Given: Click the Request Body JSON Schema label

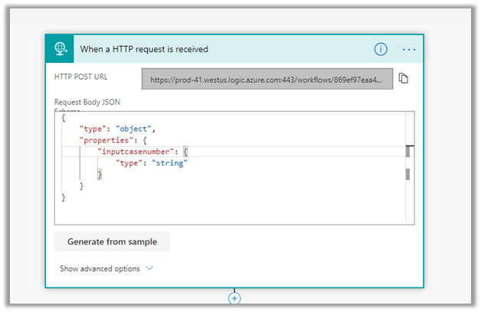Looking at the screenshot, I should pos(87,102).
